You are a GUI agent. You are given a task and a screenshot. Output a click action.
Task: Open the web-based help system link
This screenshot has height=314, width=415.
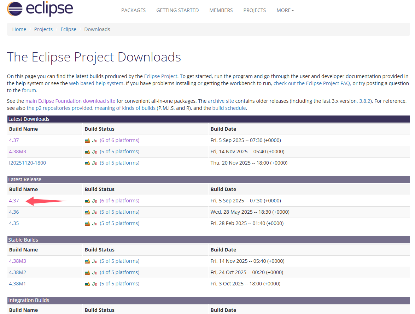coord(96,83)
